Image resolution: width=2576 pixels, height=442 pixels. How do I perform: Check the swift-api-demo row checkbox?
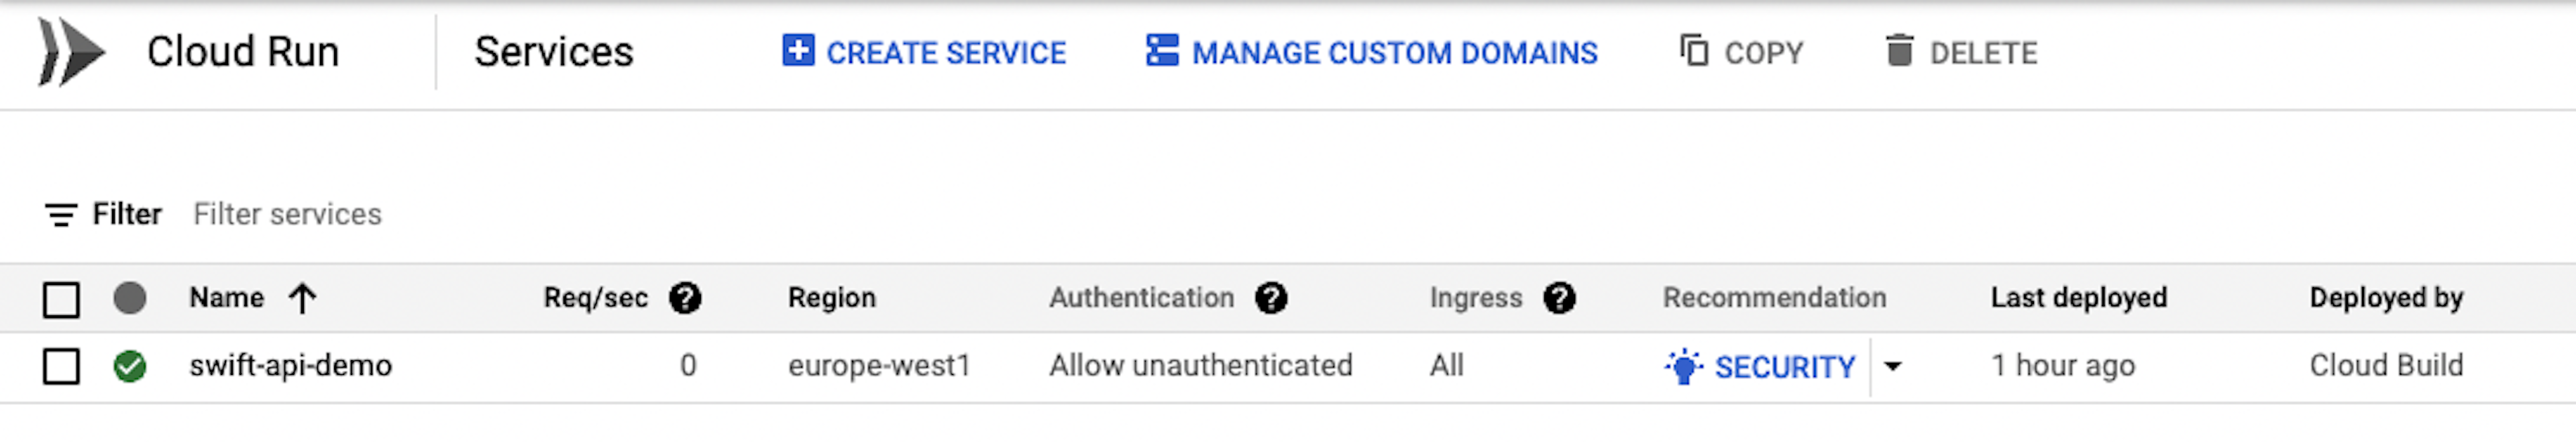[61, 366]
